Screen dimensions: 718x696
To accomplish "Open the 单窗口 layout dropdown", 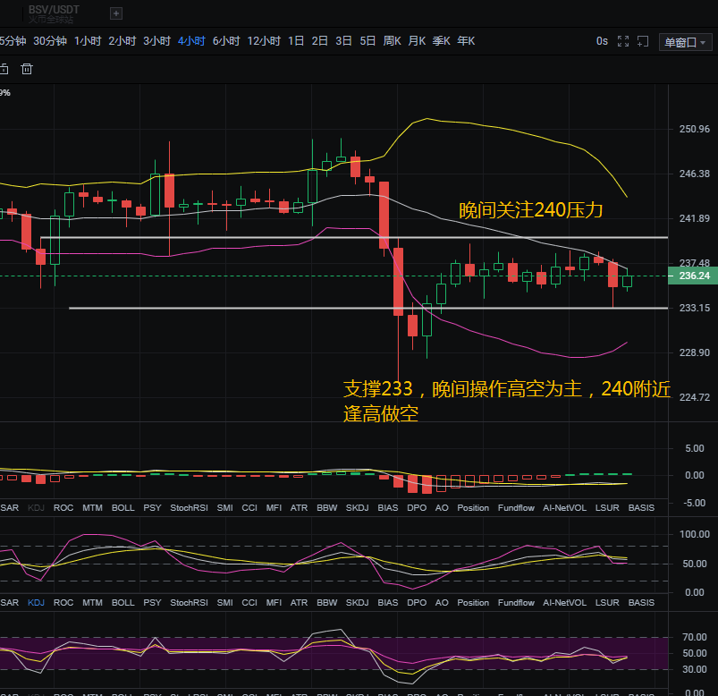I will pyautogui.click(x=685, y=40).
